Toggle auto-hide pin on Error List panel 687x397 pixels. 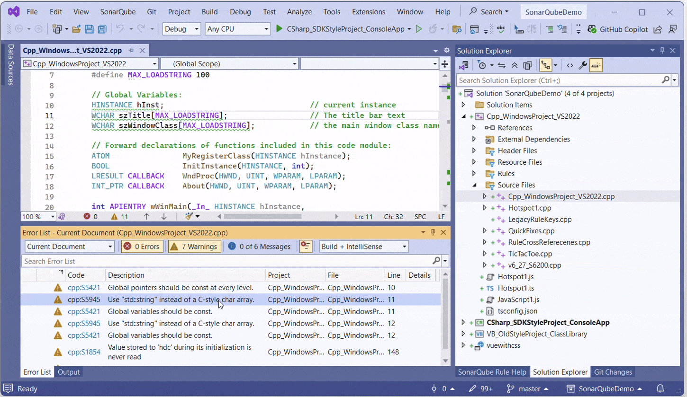433,232
